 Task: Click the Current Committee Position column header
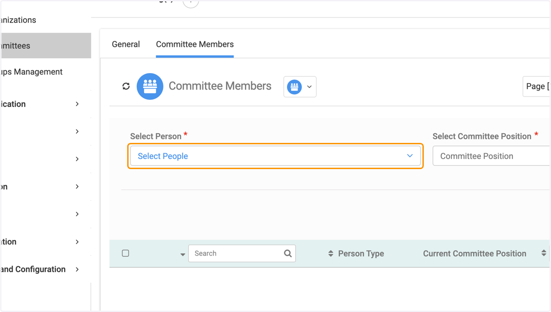tap(475, 254)
